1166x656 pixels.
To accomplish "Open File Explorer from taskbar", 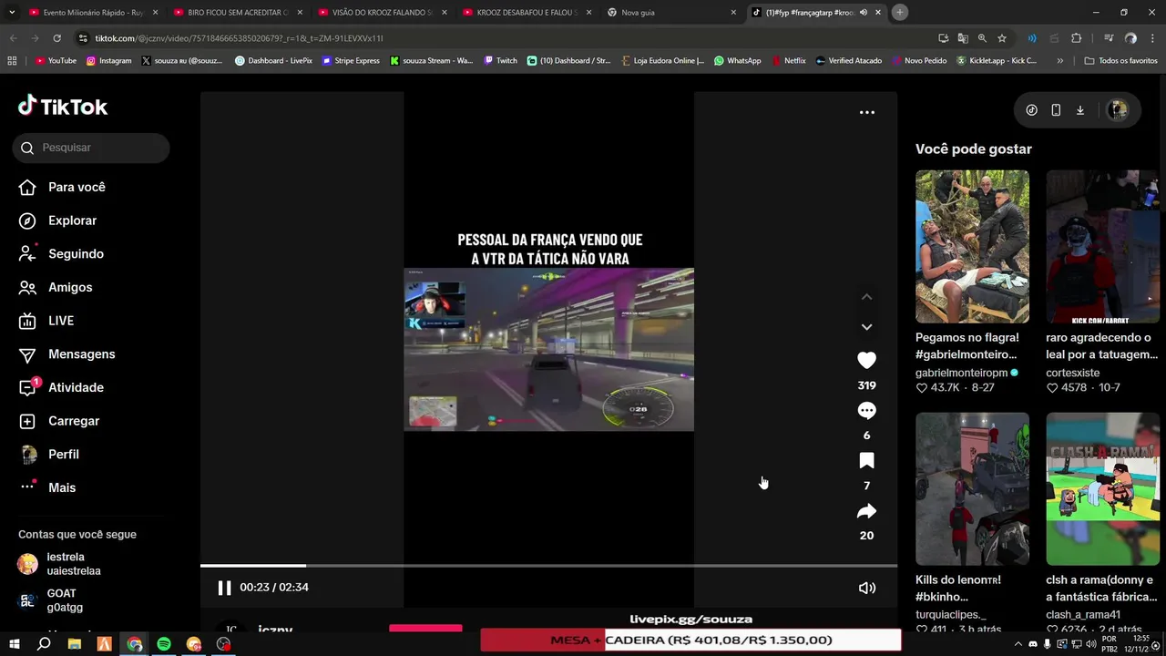I will [75, 644].
